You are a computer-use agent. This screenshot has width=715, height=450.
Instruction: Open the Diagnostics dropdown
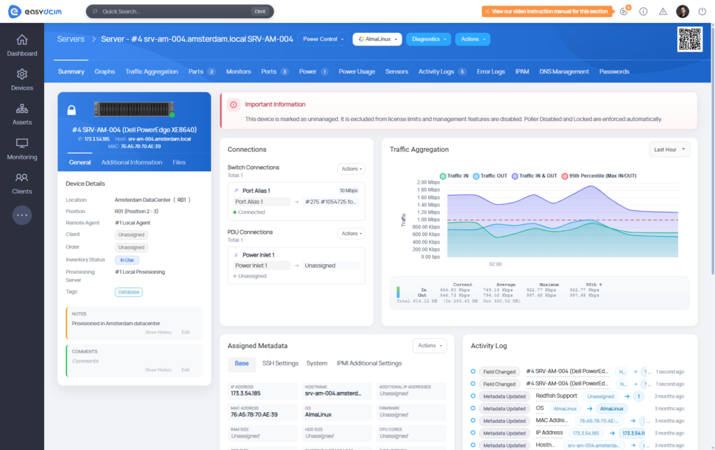(429, 39)
